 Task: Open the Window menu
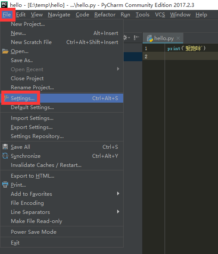tap(180, 15)
